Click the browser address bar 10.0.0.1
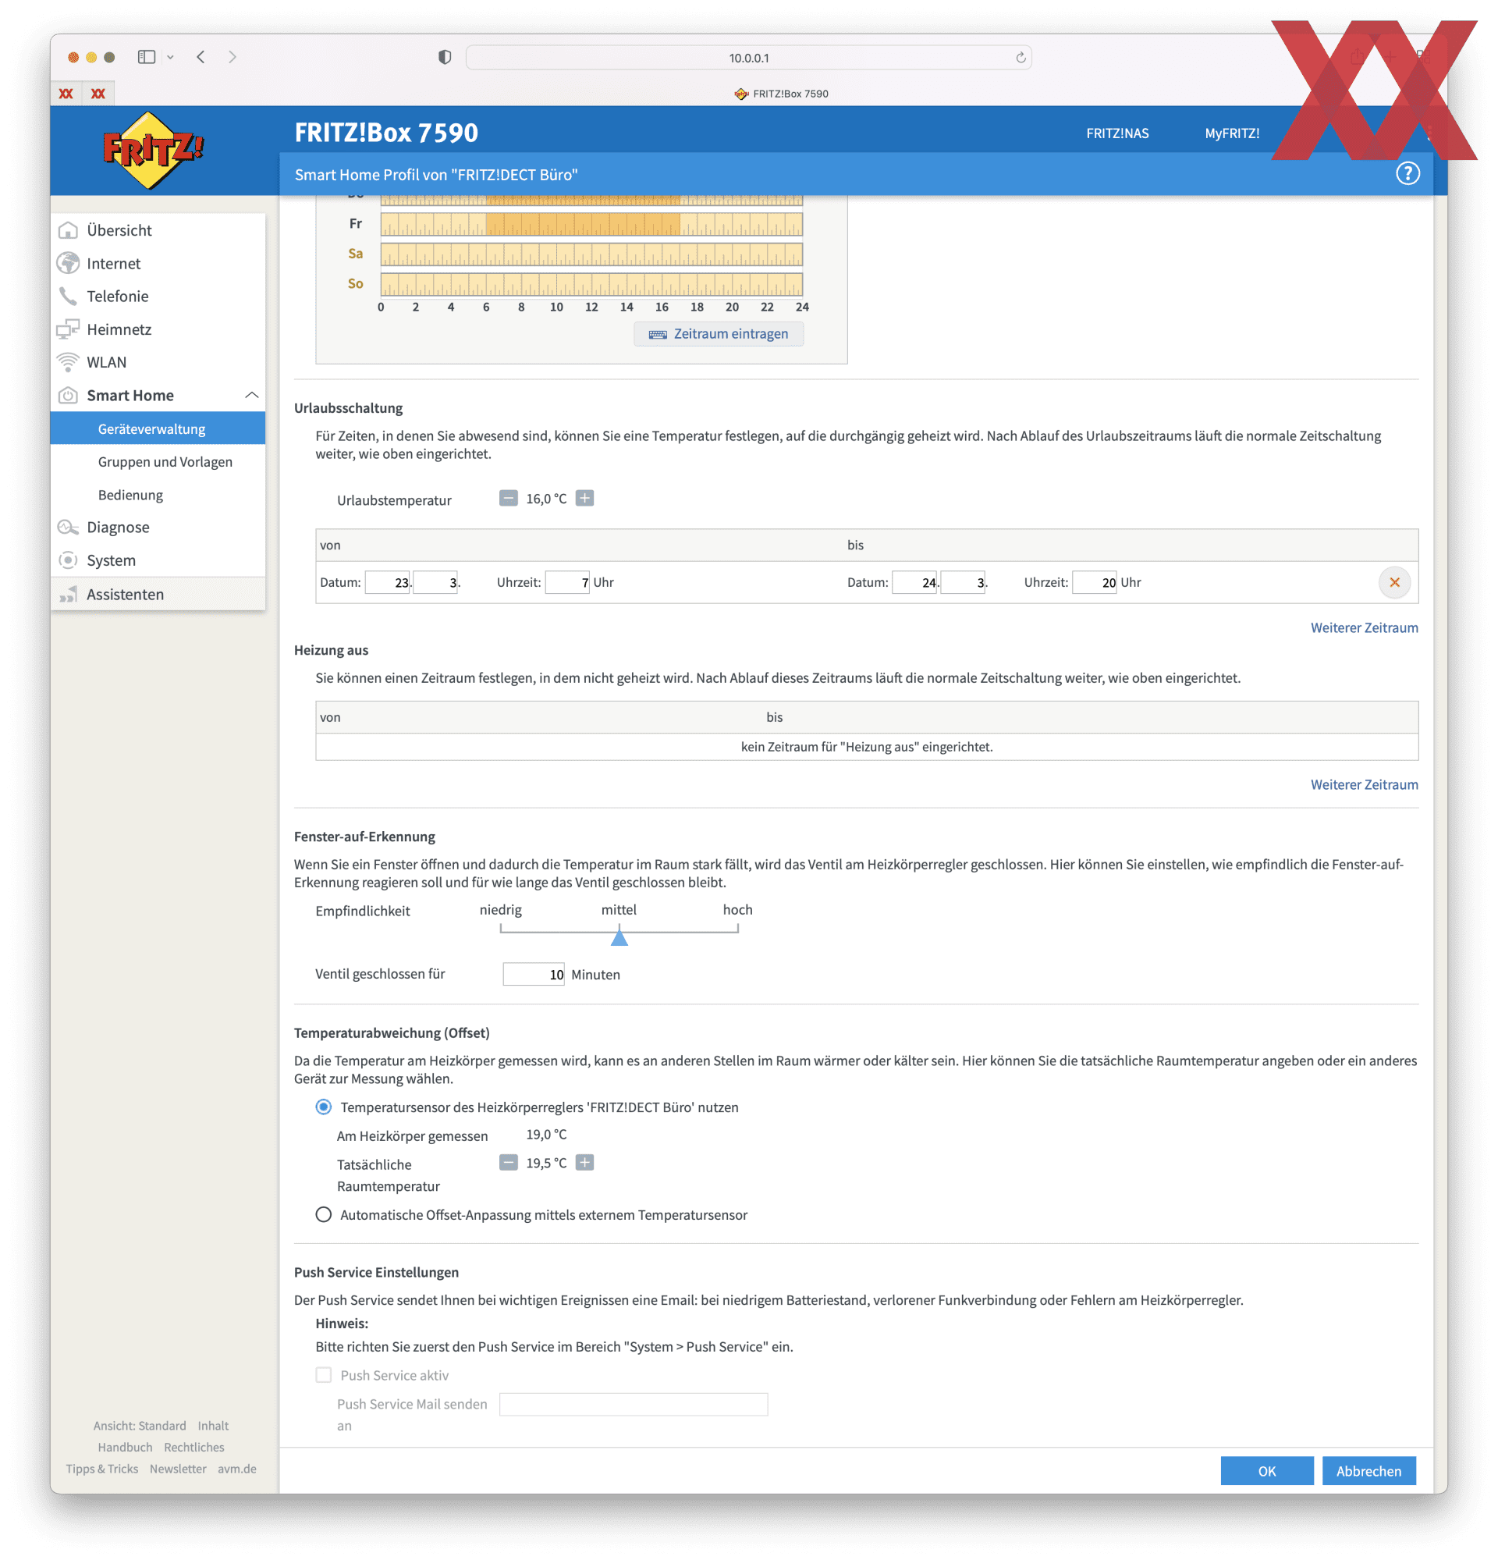 (748, 57)
